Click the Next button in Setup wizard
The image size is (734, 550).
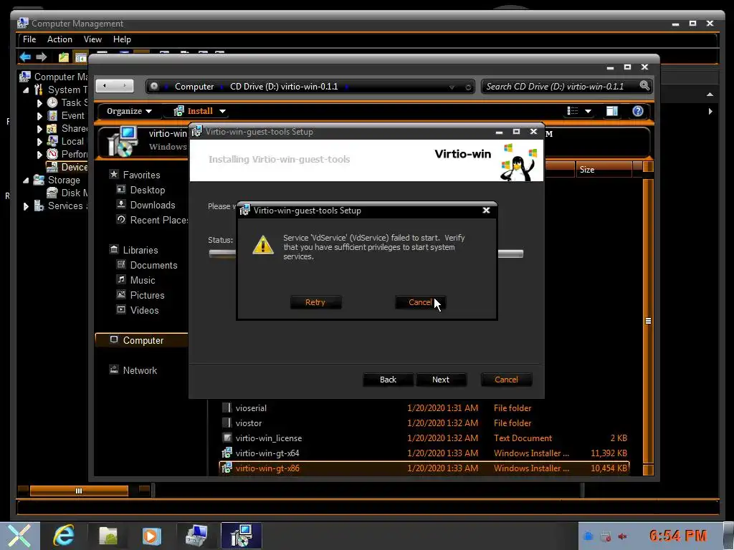[x=441, y=380]
